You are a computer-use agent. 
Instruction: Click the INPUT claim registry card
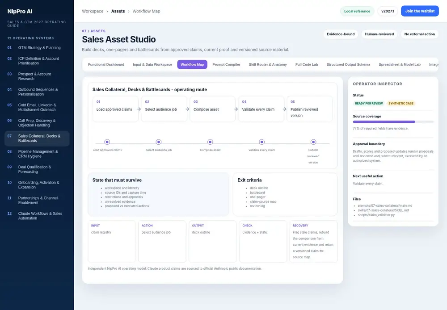point(112,241)
